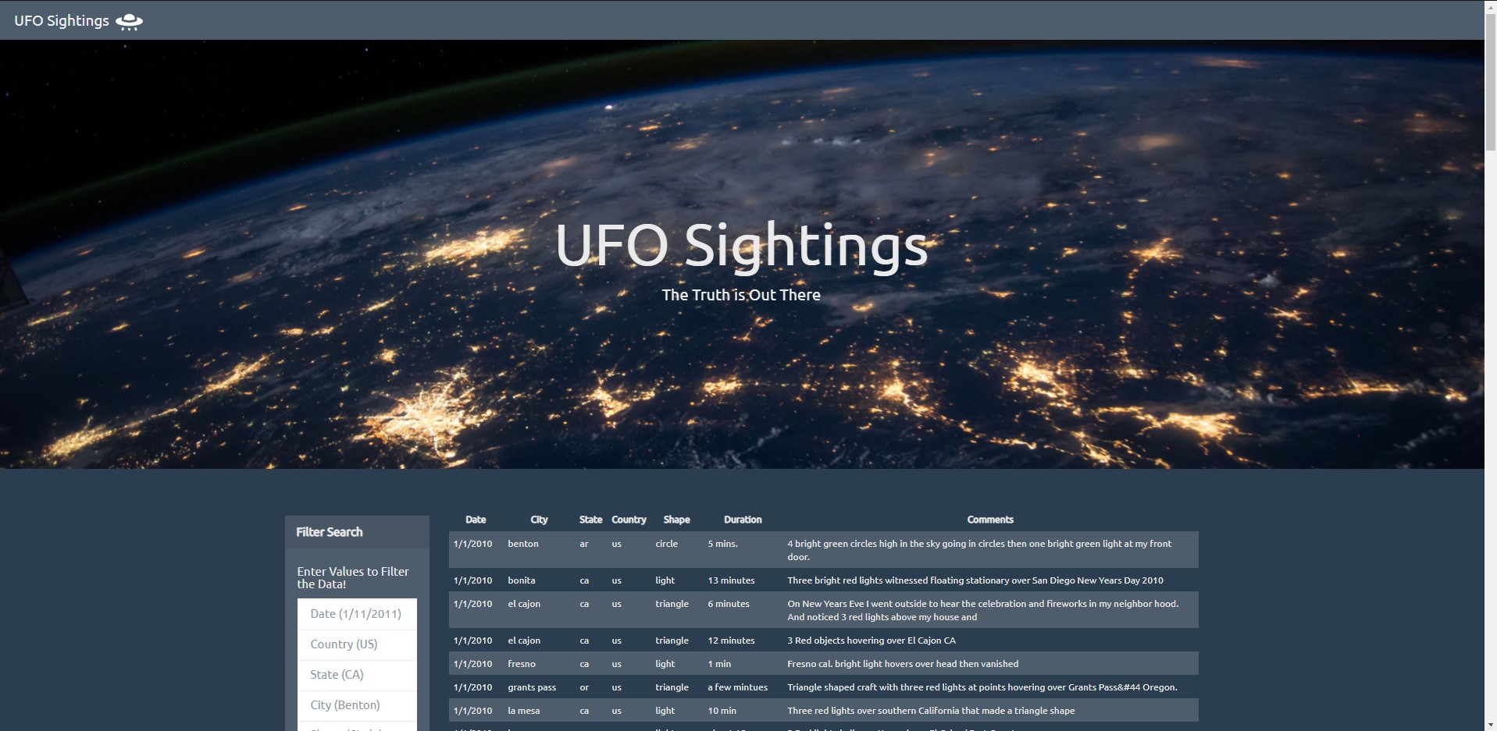Select the '1 min' duration cell

click(x=719, y=664)
